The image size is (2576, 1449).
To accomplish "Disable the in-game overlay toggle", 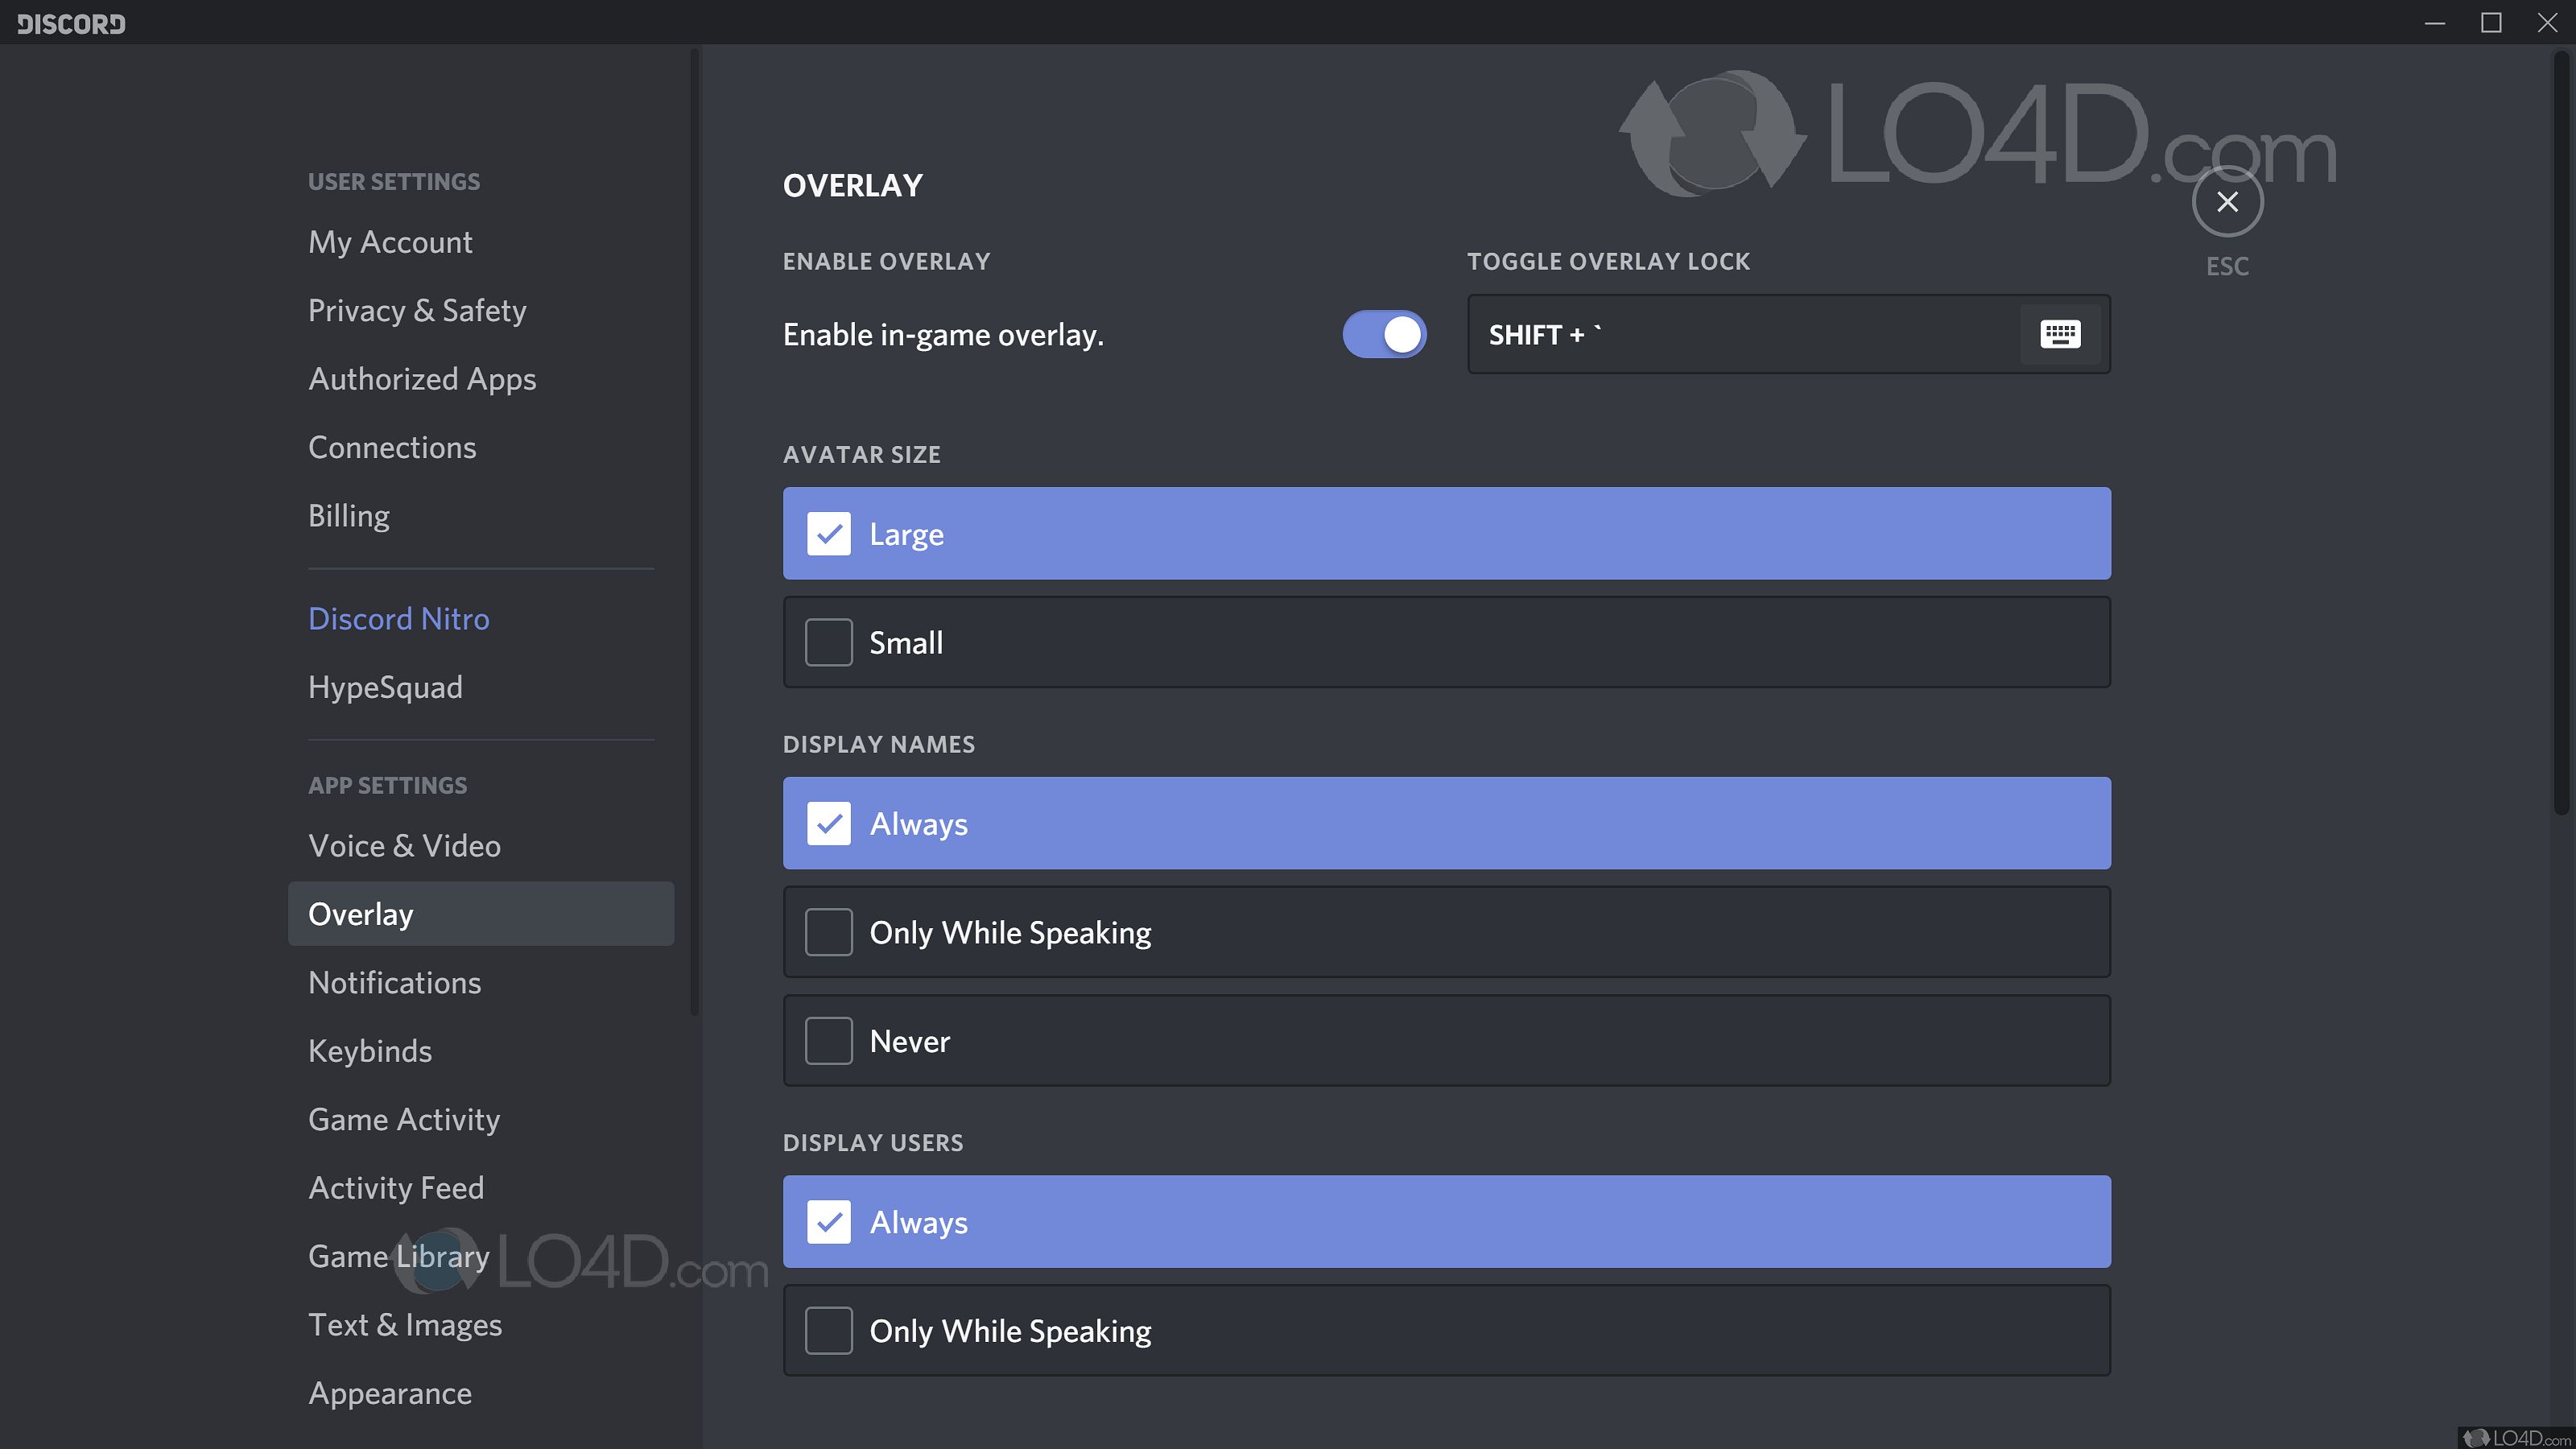I will (1384, 334).
